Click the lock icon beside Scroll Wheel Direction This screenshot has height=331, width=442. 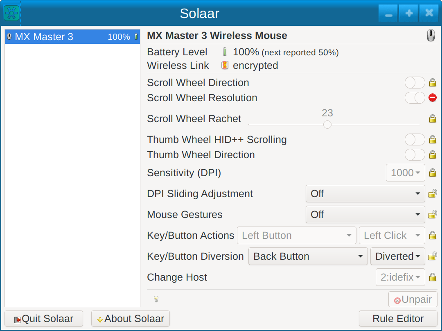[x=432, y=83]
